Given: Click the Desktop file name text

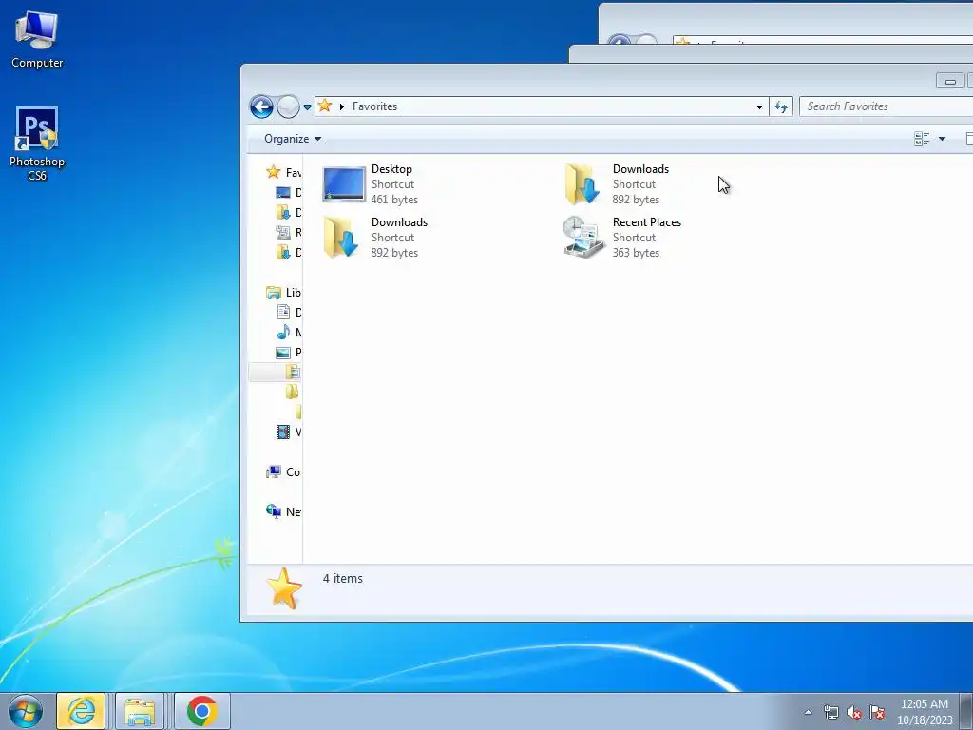Looking at the screenshot, I should point(391,169).
